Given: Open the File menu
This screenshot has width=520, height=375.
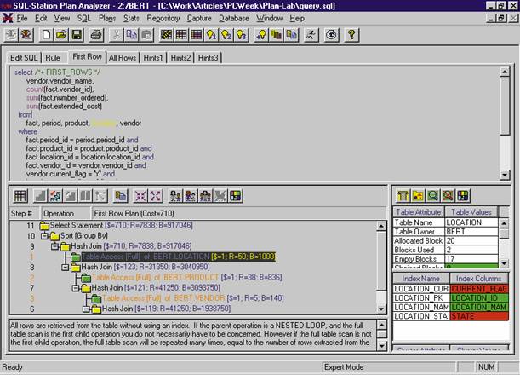Looking at the screenshot, I should pyautogui.click(x=22, y=18).
